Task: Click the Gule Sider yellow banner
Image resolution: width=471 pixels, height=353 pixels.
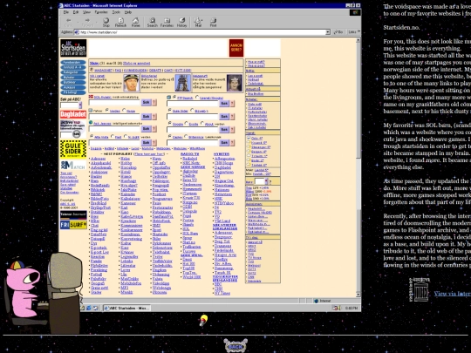Action: pyautogui.click(x=73, y=149)
